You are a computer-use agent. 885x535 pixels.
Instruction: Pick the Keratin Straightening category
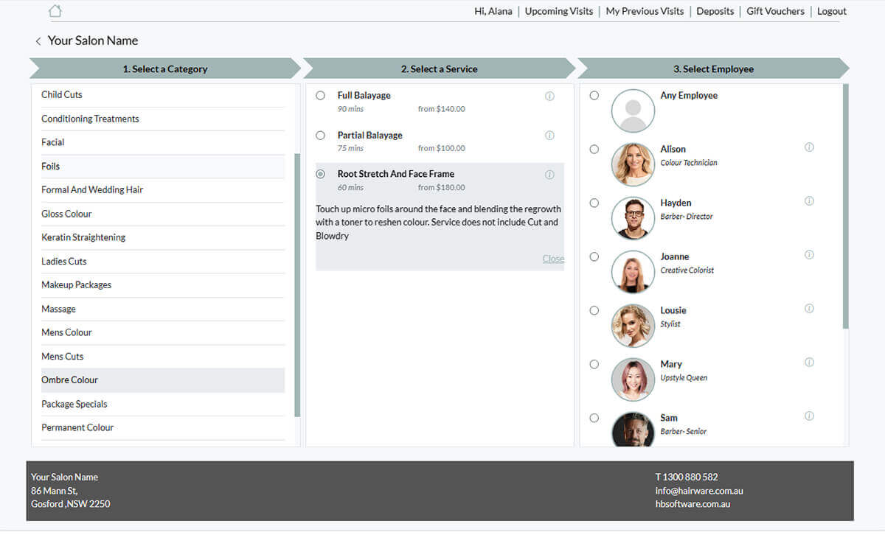coord(83,237)
